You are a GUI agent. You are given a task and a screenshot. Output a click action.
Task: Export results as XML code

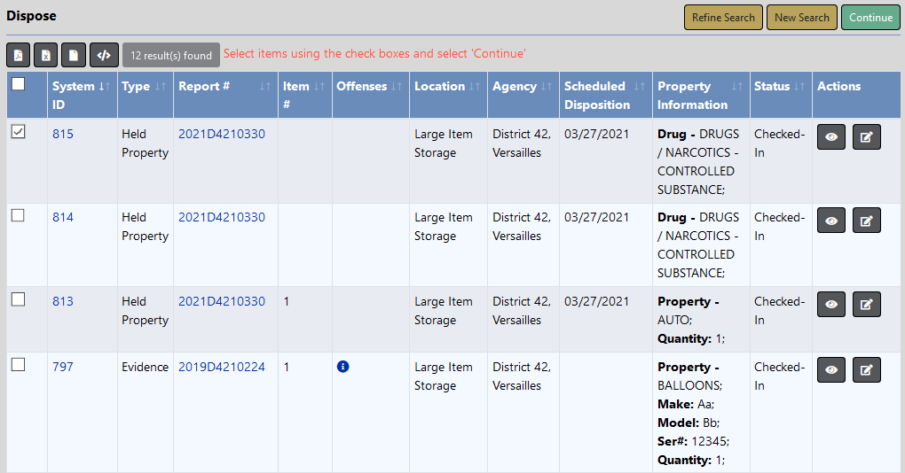click(x=104, y=55)
